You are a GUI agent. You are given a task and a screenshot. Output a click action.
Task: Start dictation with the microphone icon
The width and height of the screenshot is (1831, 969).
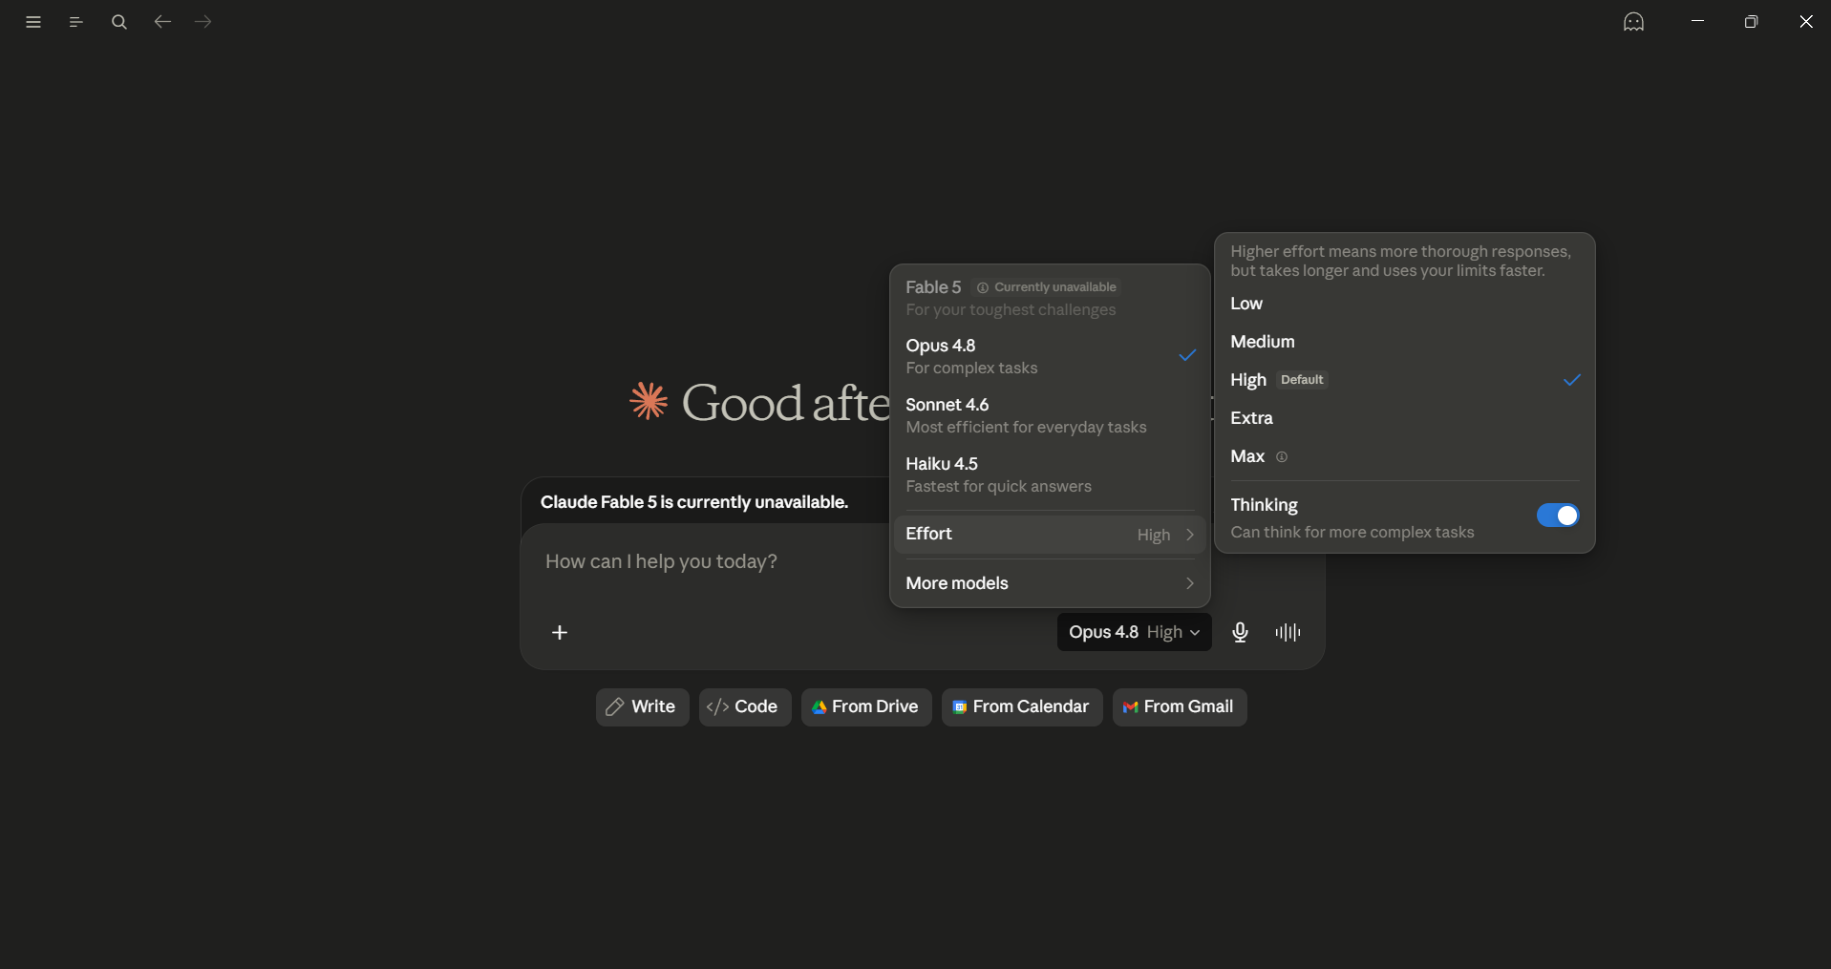click(1240, 632)
